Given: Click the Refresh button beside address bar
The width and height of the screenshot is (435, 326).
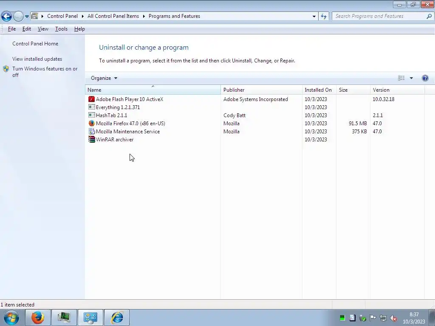Looking at the screenshot, I should [x=324, y=16].
